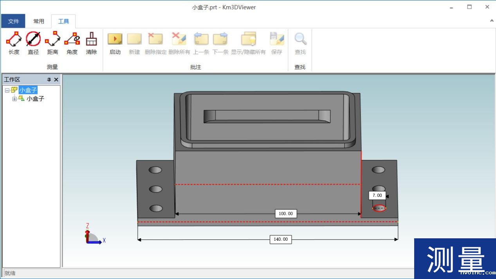The width and height of the screenshot is (496, 279).
Task: Click 删除所有 to delete all annotations
Action: (179, 43)
